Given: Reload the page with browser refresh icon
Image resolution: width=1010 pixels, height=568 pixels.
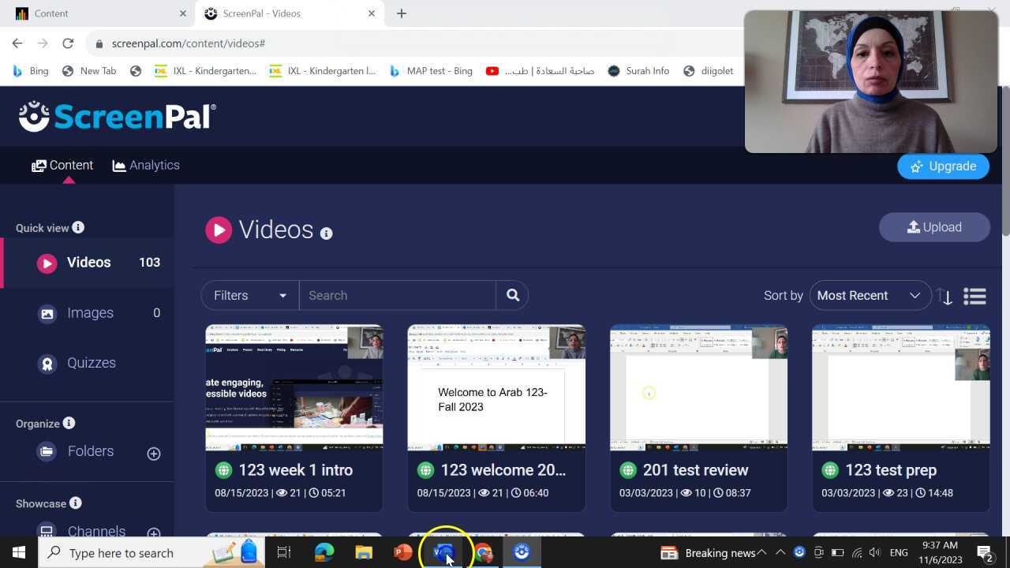Looking at the screenshot, I should [68, 43].
